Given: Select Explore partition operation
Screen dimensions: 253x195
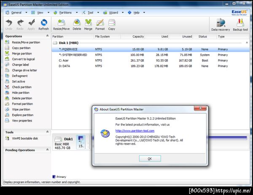Looking at the screenshot, I should [19, 115].
